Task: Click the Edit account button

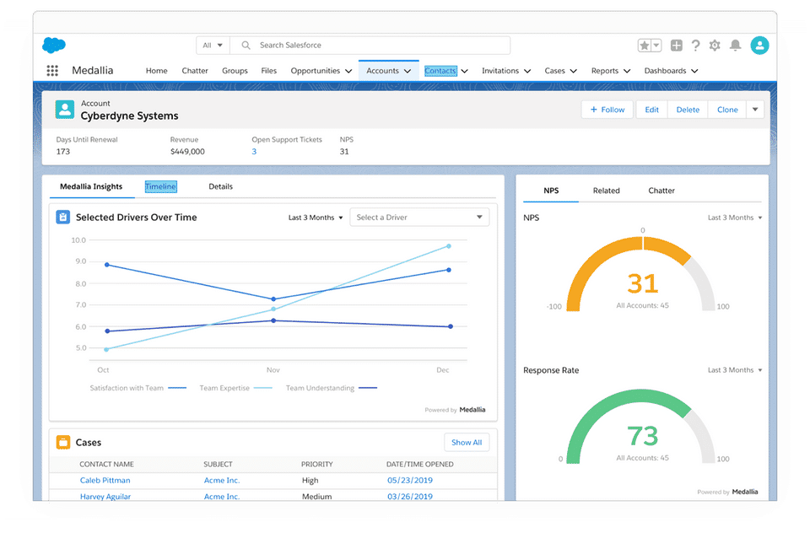Action: (652, 110)
